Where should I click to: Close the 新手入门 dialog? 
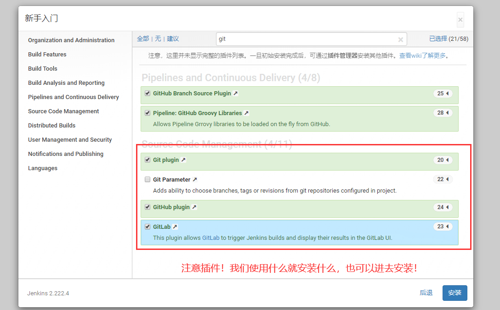pos(460,20)
